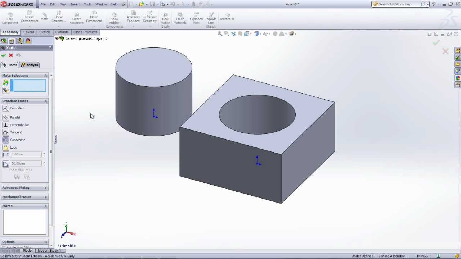461x259 pixels.
Task: Collapse the Mates list section
Action: (x=46, y=206)
